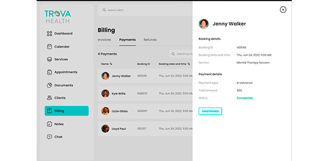Open the Billing sidebar item
The height and width of the screenshot is (161, 329).
coord(66,111)
